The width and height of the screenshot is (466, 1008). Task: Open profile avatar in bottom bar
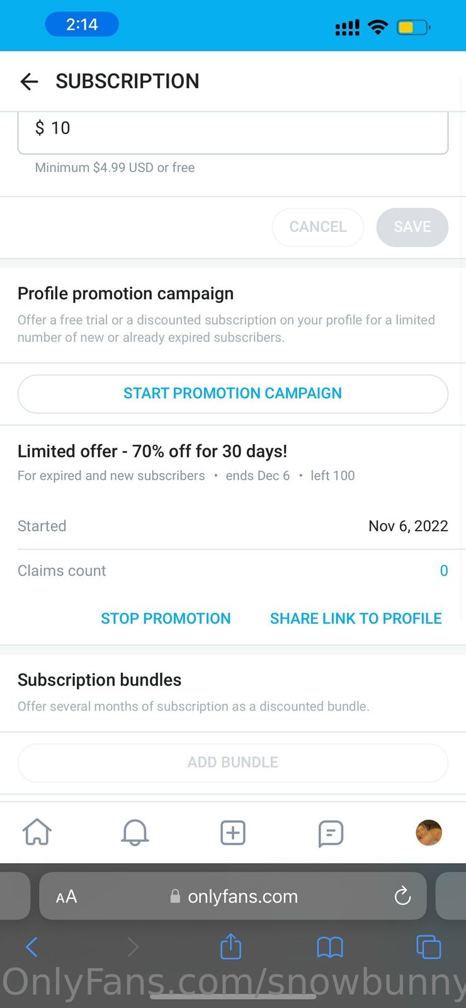(x=429, y=832)
